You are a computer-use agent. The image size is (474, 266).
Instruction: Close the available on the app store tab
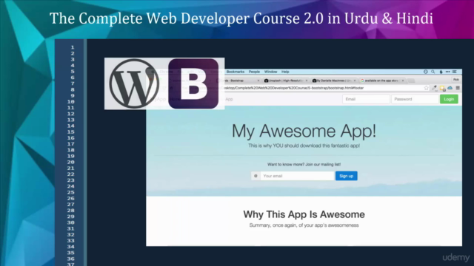403,81
